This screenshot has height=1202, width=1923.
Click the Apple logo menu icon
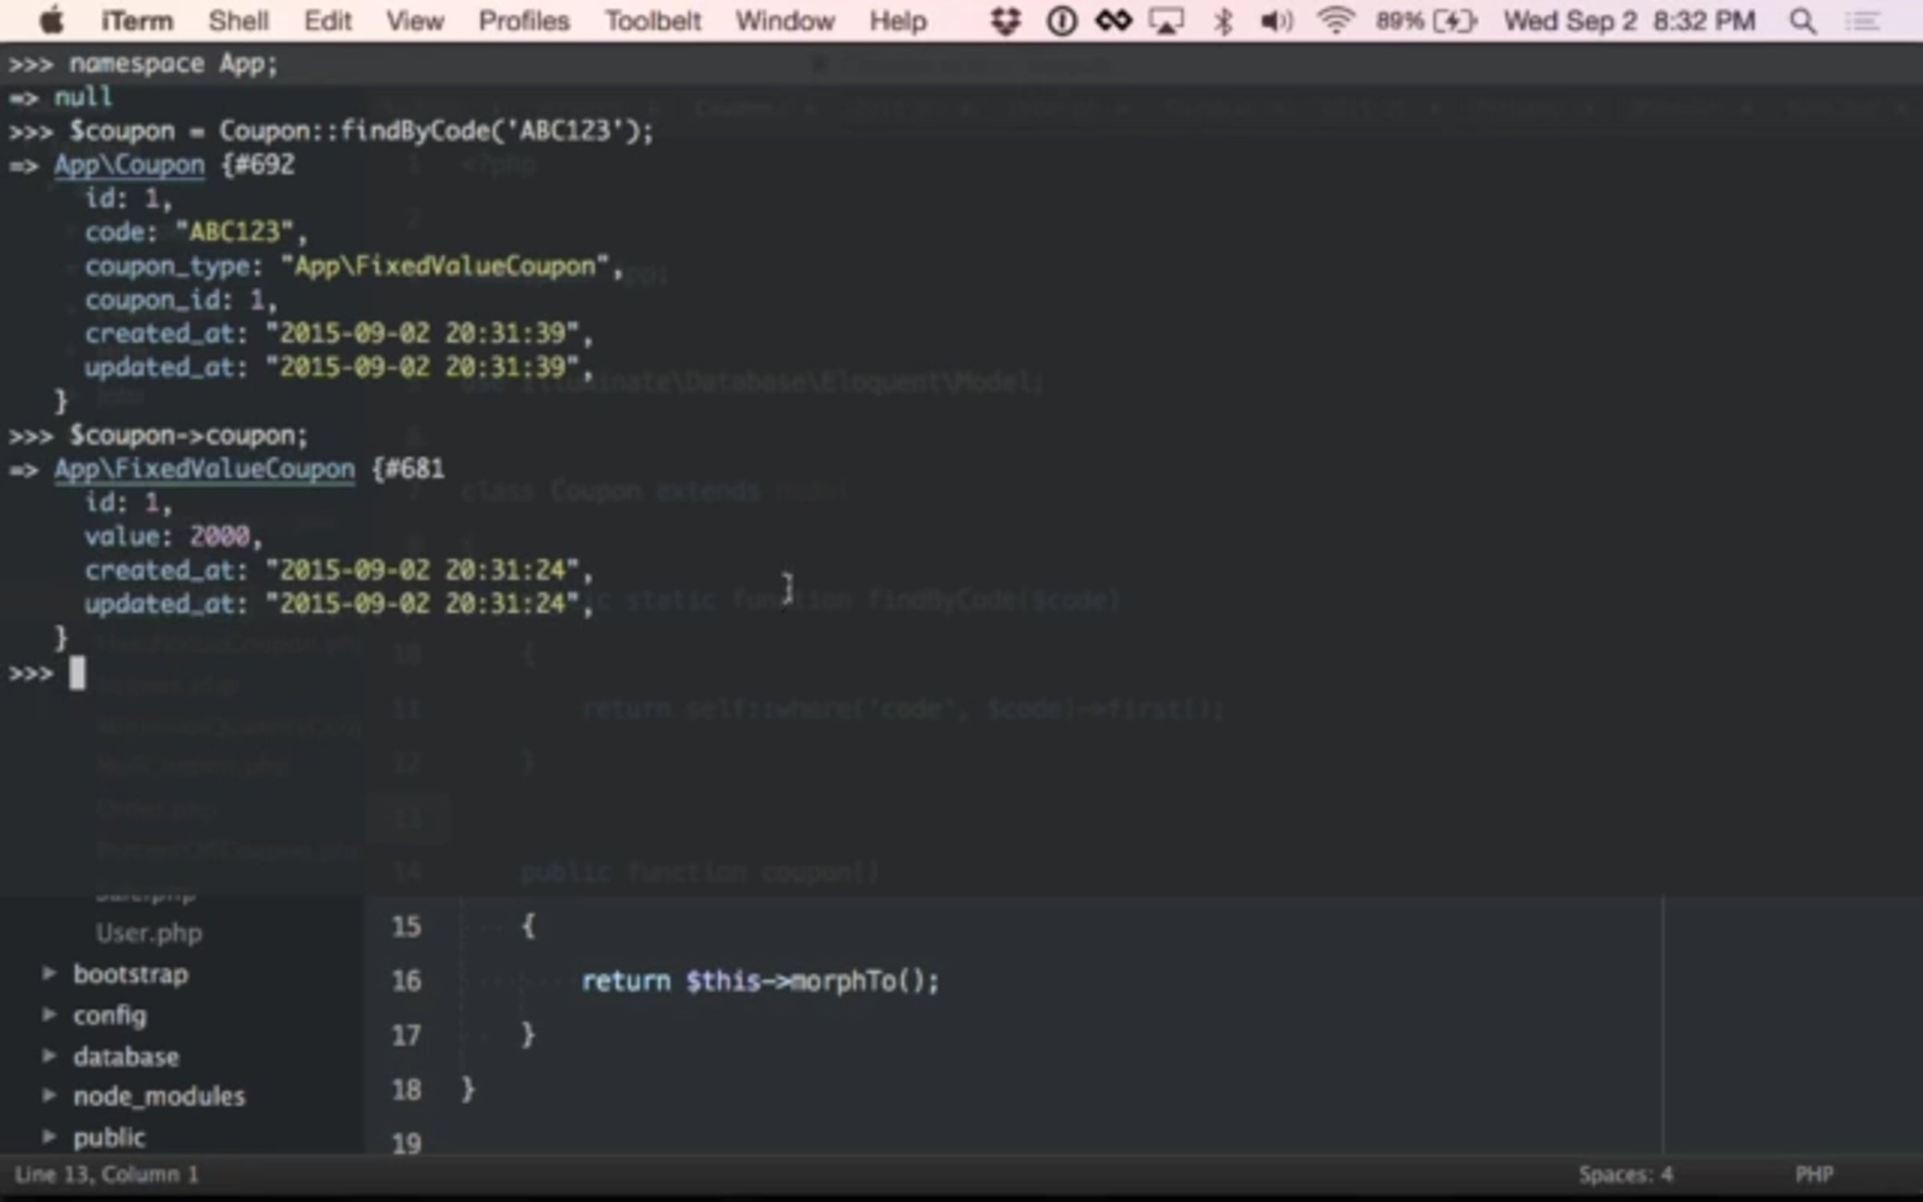pos(52,21)
